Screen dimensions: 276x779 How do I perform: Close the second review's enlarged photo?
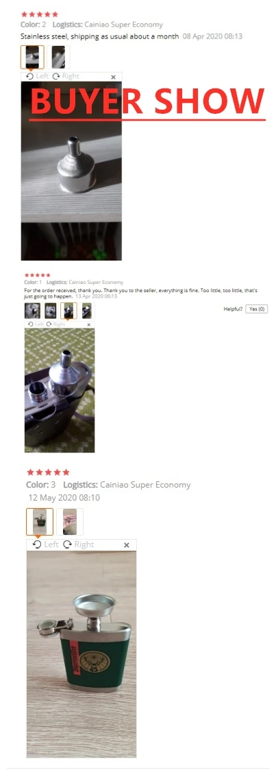point(89,324)
